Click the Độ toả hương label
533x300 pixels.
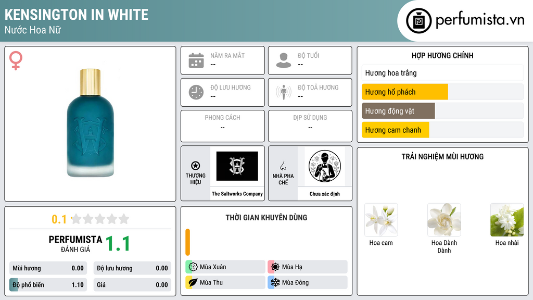pyautogui.click(x=318, y=87)
